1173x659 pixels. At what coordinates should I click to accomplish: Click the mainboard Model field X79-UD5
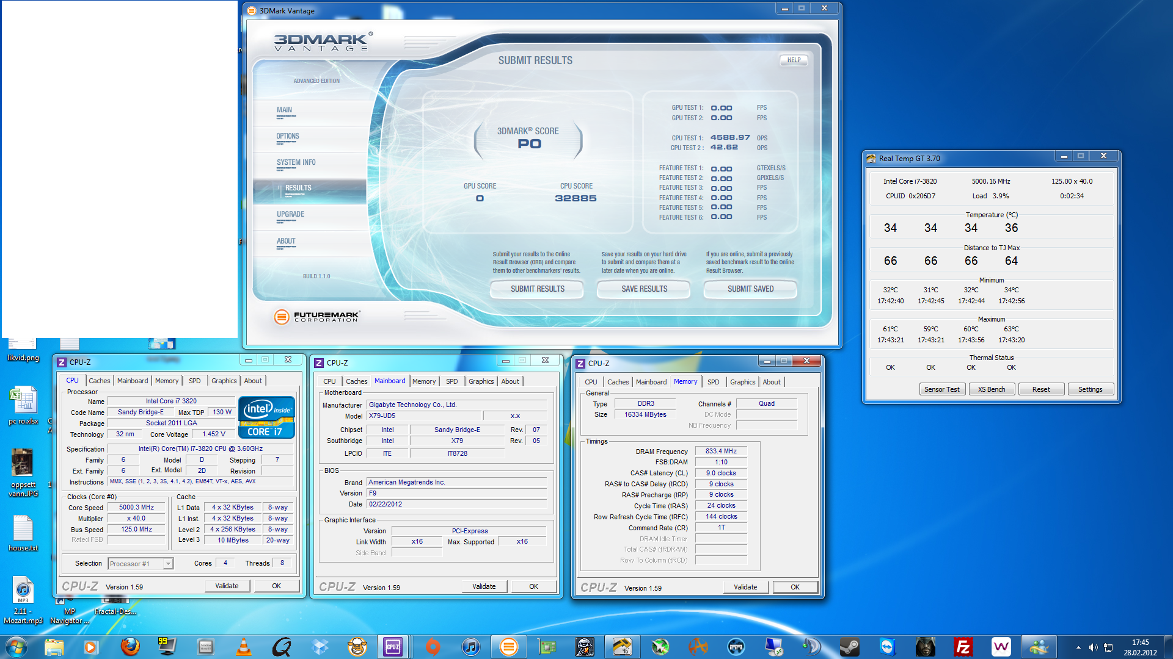(423, 416)
